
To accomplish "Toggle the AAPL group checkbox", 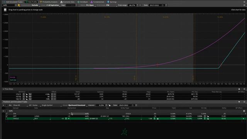I will tap(7, 111).
